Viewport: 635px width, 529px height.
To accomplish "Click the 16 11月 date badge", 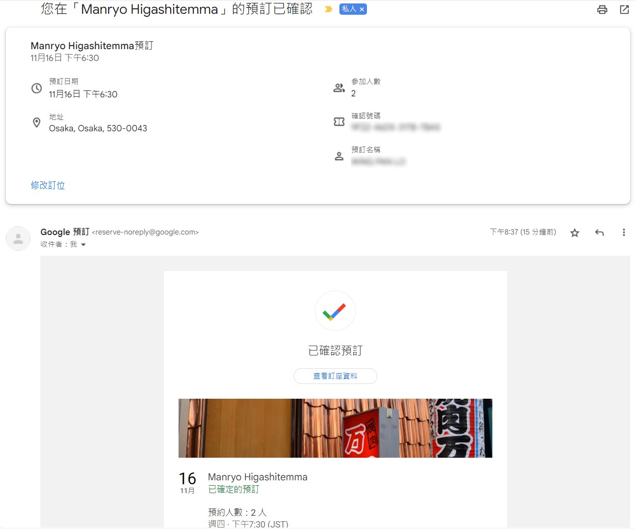I will [x=187, y=482].
